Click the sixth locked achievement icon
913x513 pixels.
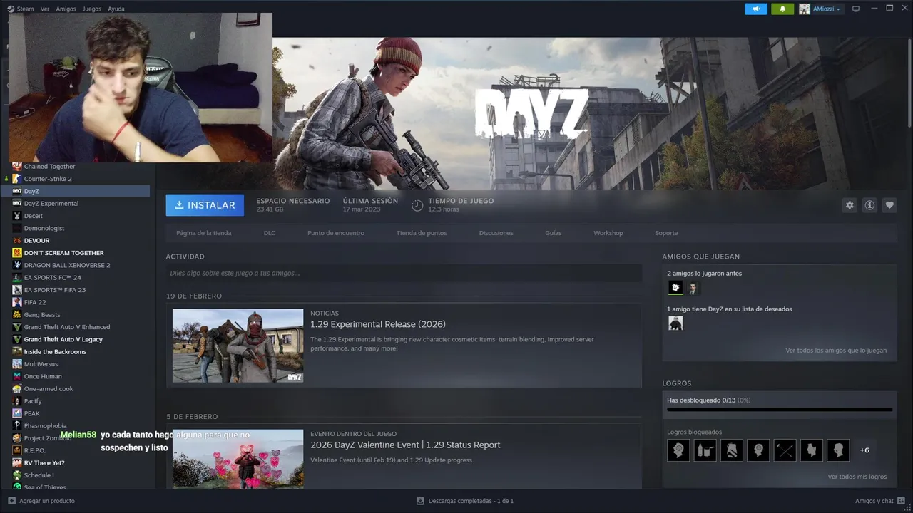pos(812,450)
